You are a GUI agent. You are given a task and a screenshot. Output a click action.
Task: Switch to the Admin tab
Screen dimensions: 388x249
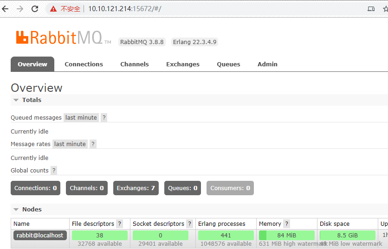[x=267, y=64]
